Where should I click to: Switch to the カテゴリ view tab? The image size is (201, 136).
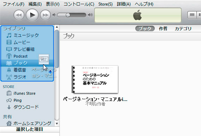coord(183,28)
